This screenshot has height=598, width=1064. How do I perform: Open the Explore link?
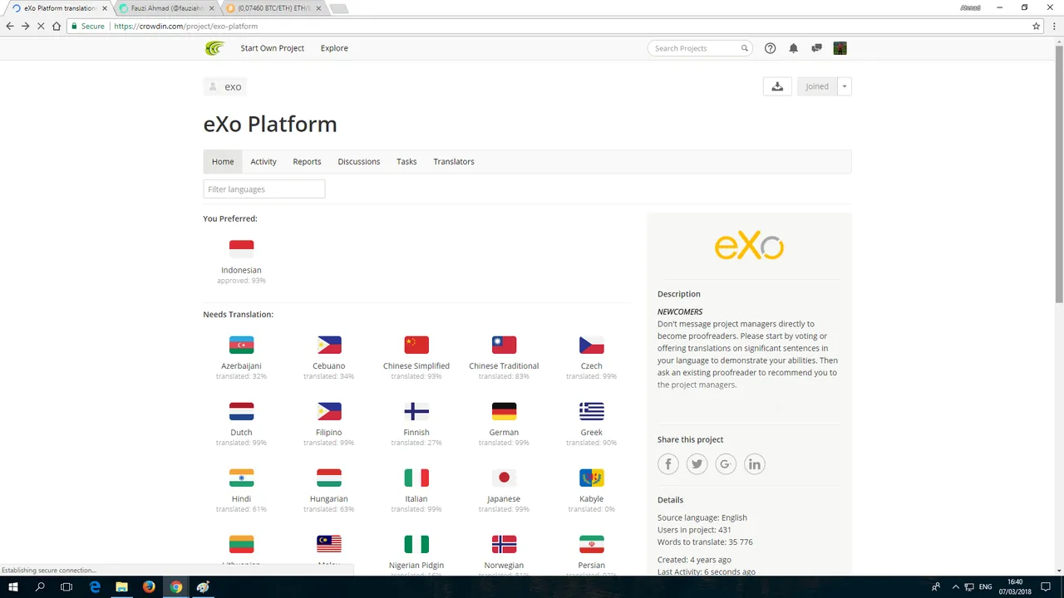[x=334, y=48]
